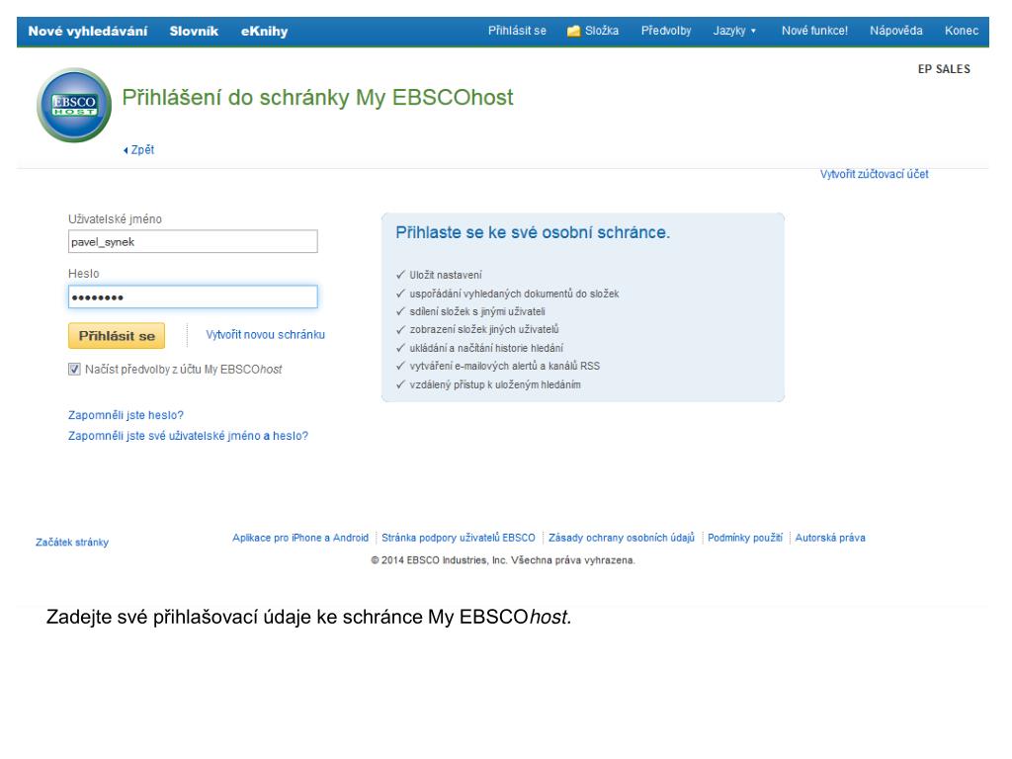Click 'Přihlaste se ke své osobní schránce.' heading
Viewport: 1012px width, 759px height.
[x=533, y=232]
